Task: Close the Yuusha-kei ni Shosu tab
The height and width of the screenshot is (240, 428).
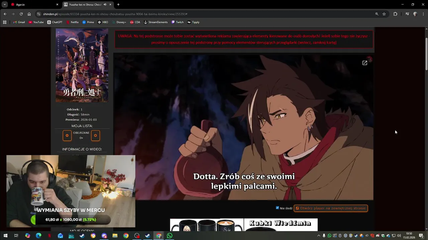Action: 110,5
